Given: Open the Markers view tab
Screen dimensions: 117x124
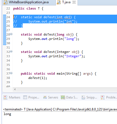Looking at the screenshot, I should click(12, 97).
